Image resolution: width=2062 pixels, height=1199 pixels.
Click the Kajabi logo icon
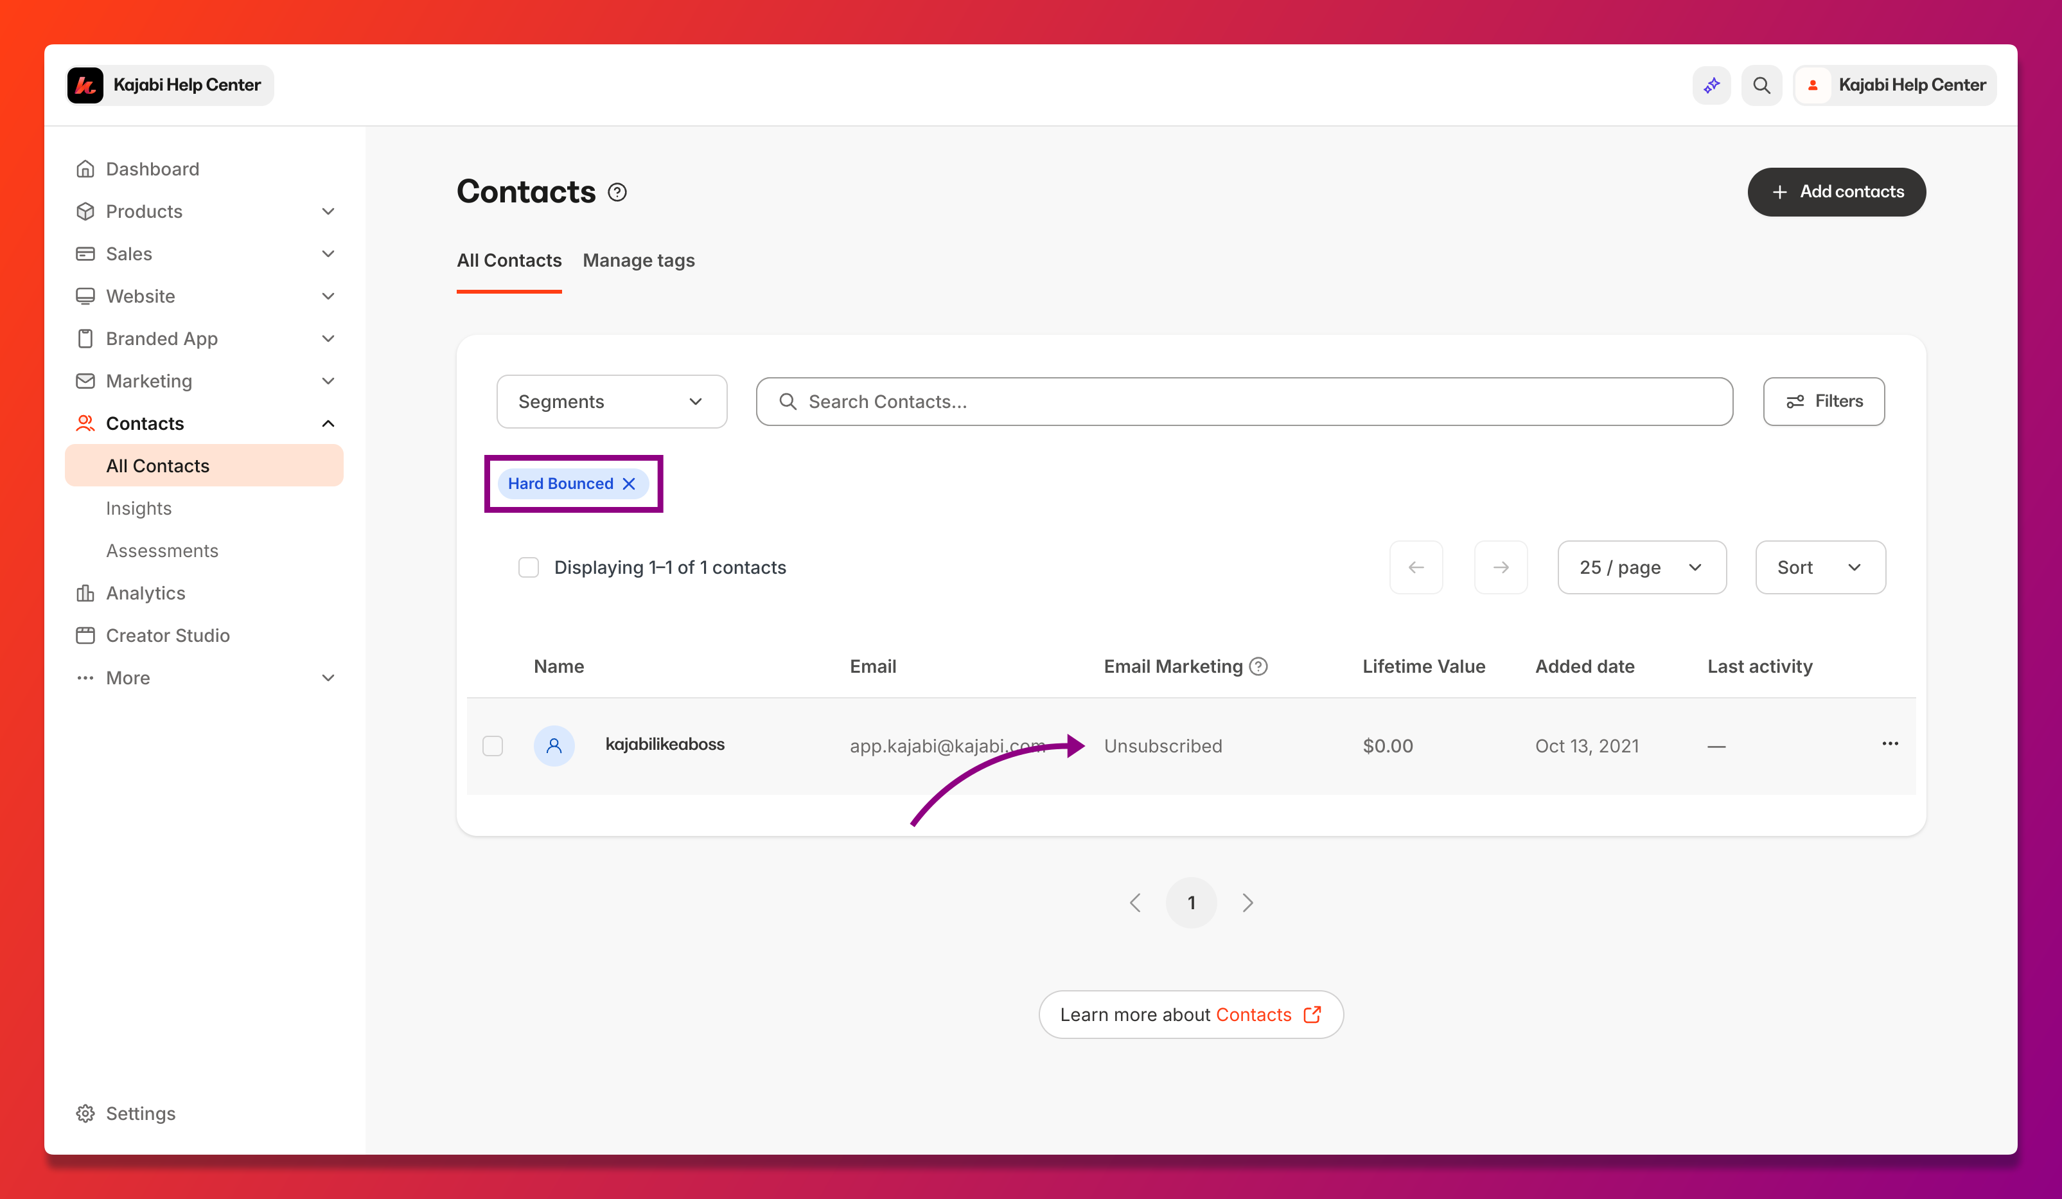[x=85, y=85]
